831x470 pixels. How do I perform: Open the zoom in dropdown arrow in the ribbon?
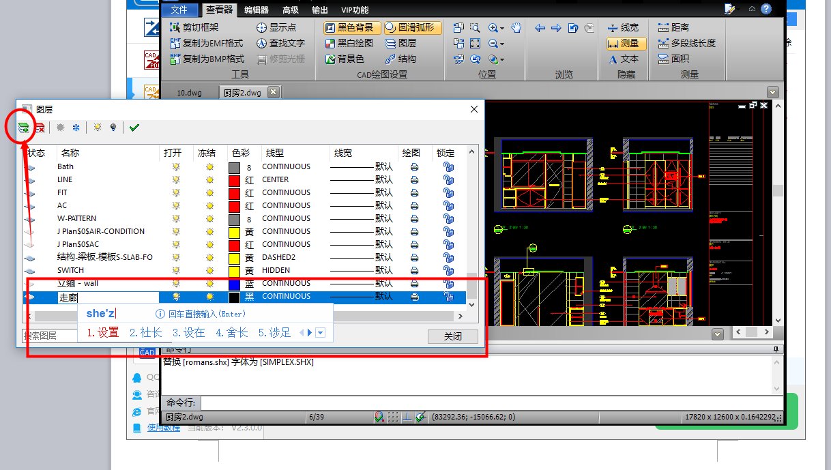[x=501, y=29]
